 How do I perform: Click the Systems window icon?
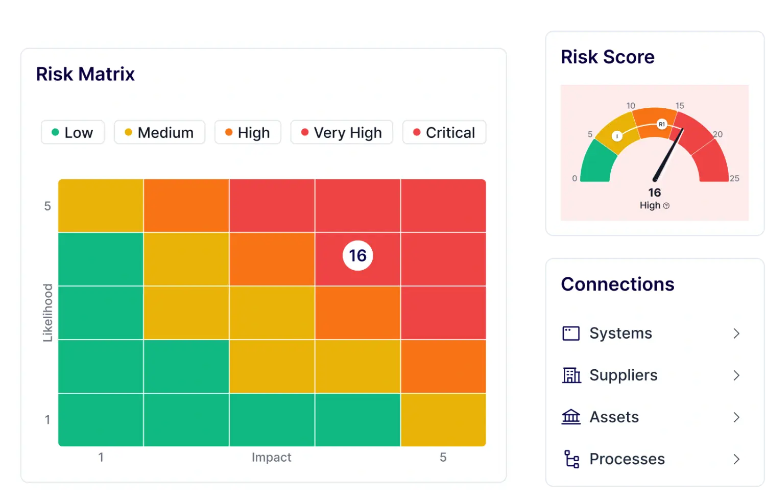[x=571, y=334]
